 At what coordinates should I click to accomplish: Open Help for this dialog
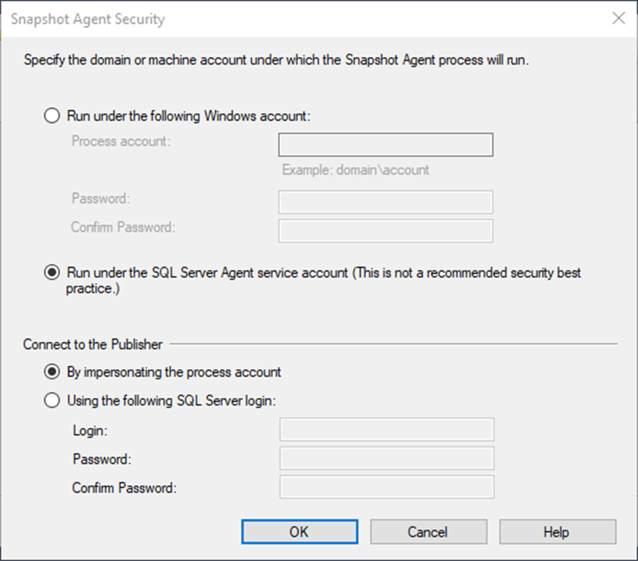point(558,532)
